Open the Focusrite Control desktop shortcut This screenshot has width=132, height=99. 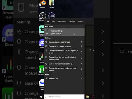point(42,56)
